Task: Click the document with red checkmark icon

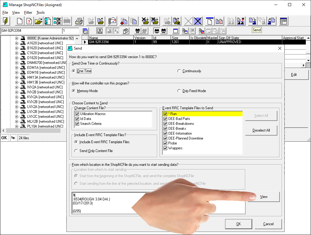Action: pyautogui.click(x=202, y=31)
